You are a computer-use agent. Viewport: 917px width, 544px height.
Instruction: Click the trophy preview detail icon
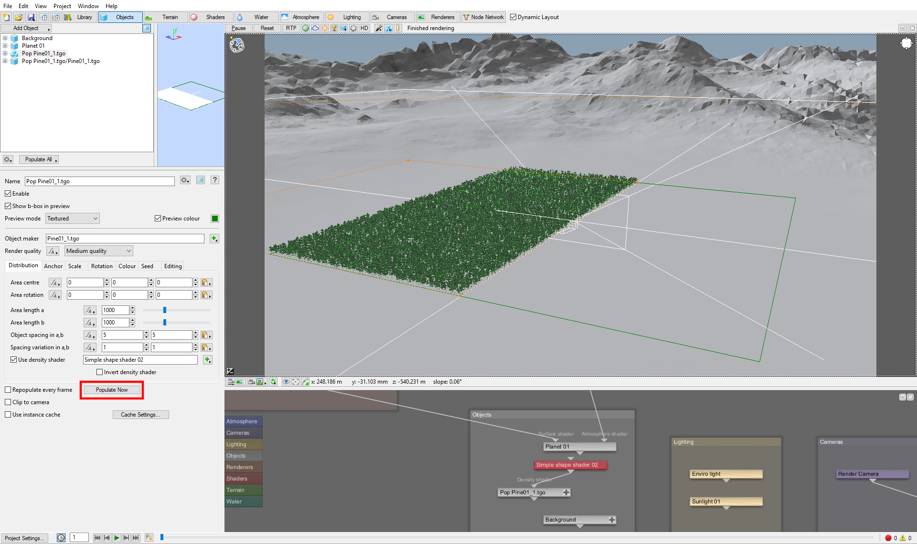[334, 28]
